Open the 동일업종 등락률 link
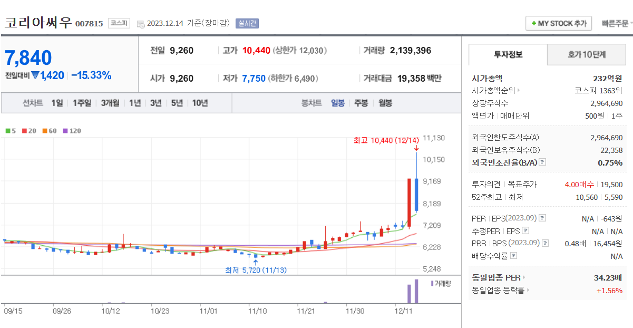The width and height of the screenshot is (633, 328). pos(501,290)
